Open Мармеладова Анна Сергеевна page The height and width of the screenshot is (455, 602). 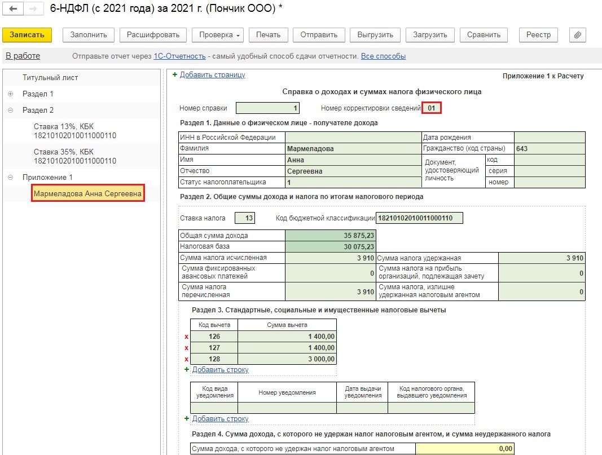pos(87,194)
